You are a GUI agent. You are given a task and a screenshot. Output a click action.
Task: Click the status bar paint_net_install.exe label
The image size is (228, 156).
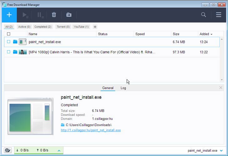click(x=203, y=151)
